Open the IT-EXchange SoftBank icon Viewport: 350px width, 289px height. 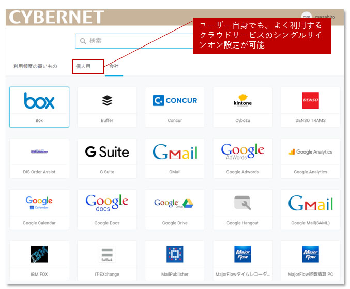107,254
